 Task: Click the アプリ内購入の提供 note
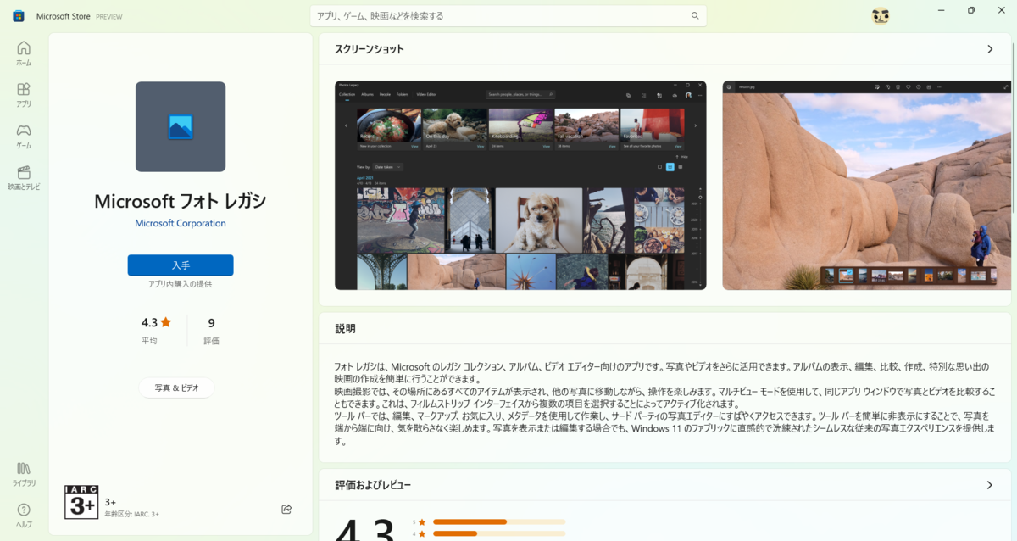[181, 284]
